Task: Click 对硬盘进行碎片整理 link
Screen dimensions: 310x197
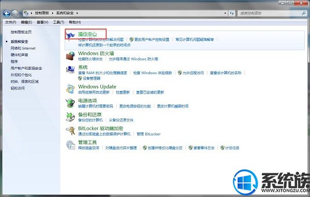Action: coord(121,148)
